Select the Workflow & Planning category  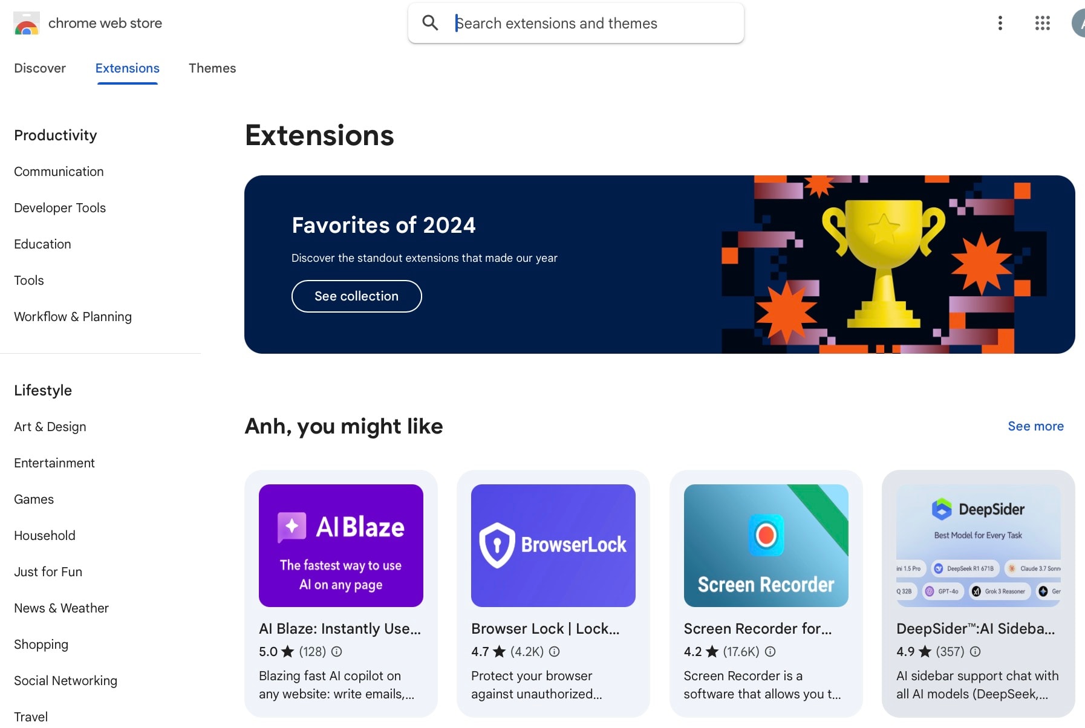pos(73,317)
